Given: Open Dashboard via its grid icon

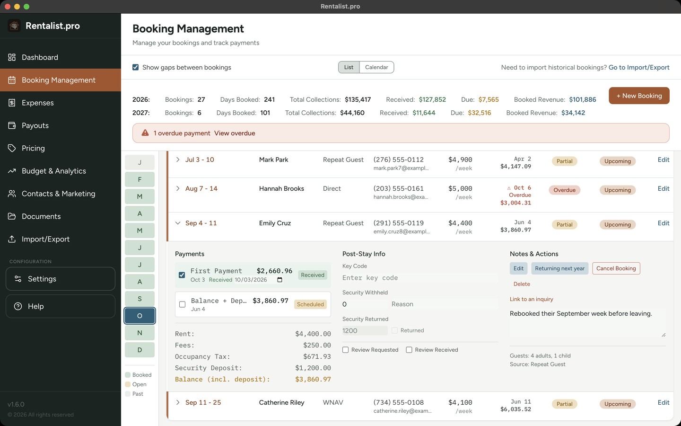Looking at the screenshot, I should click(12, 57).
